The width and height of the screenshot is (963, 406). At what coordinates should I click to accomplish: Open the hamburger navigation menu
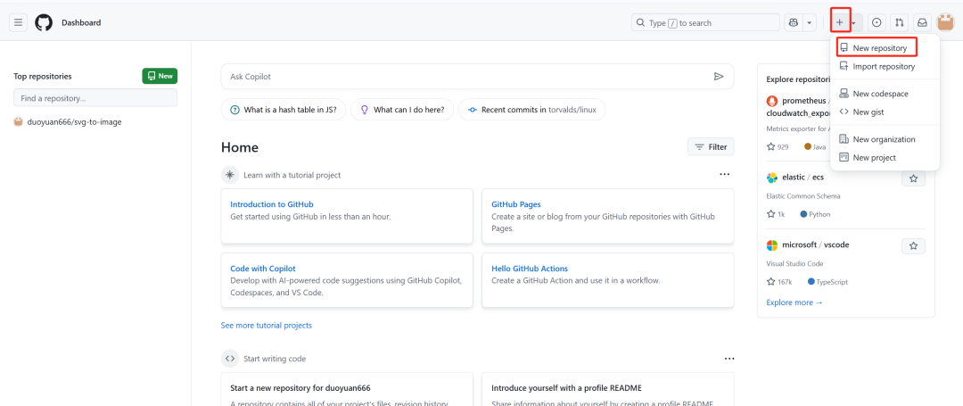[x=19, y=22]
